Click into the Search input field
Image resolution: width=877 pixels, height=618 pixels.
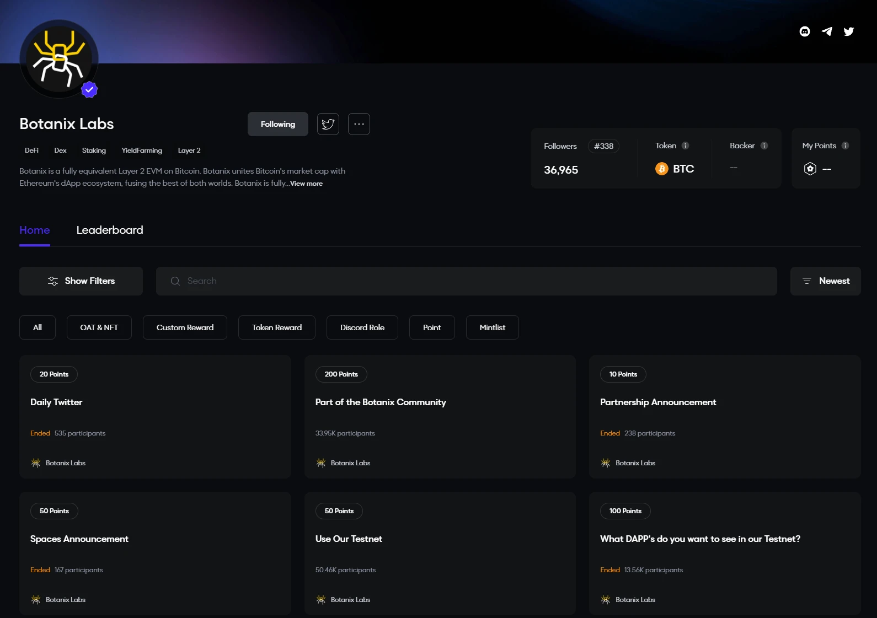point(466,281)
